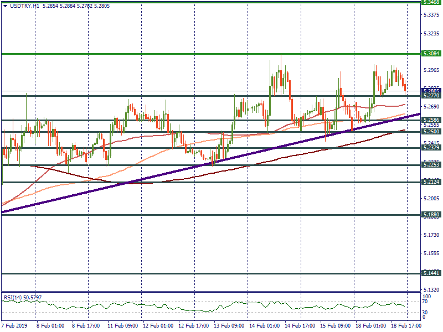Click the 7 Feb 2019 date label

(14, 327)
